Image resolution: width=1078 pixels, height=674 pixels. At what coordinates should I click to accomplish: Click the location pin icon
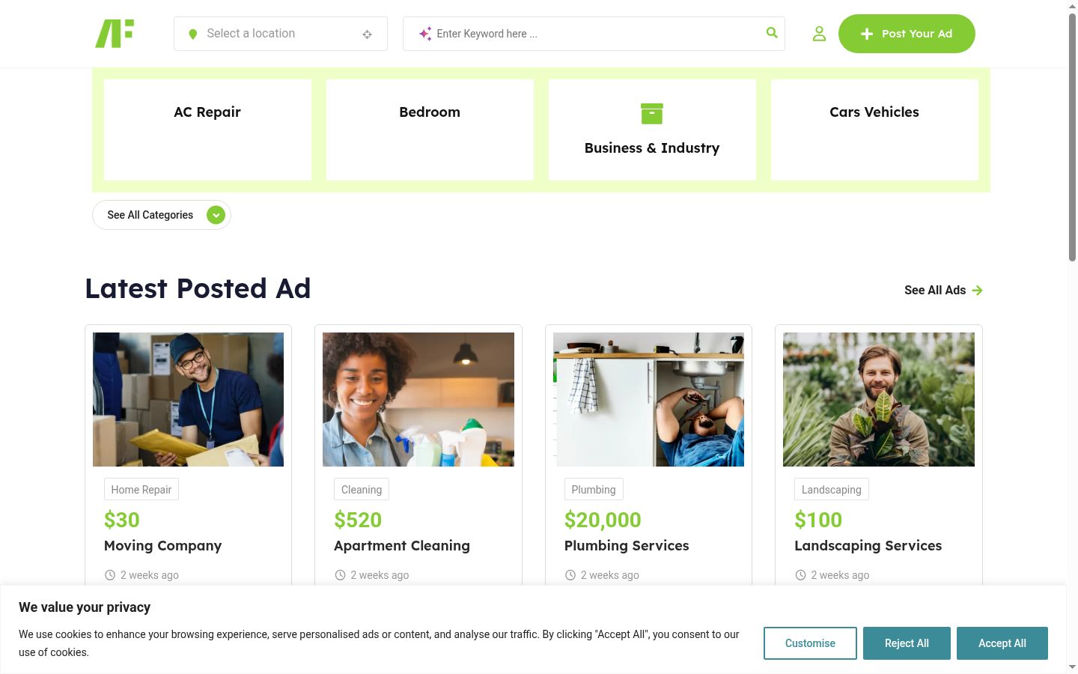coord(192,34)
